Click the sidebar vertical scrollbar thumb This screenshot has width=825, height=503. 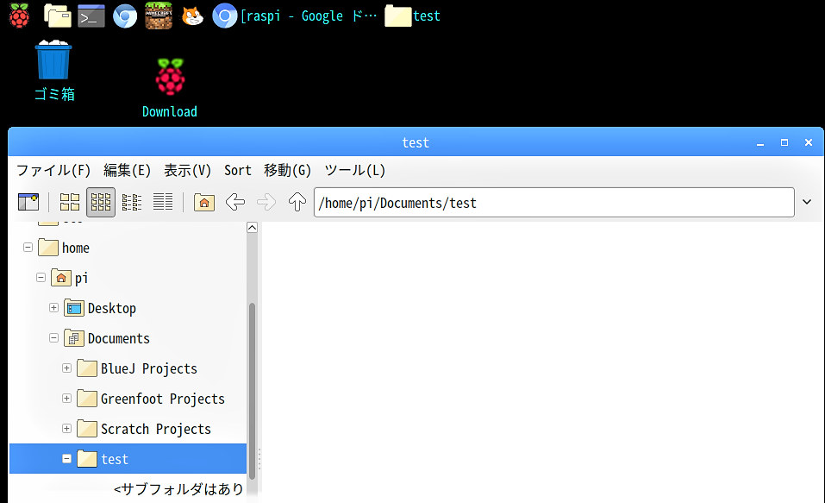click(252, 392)
